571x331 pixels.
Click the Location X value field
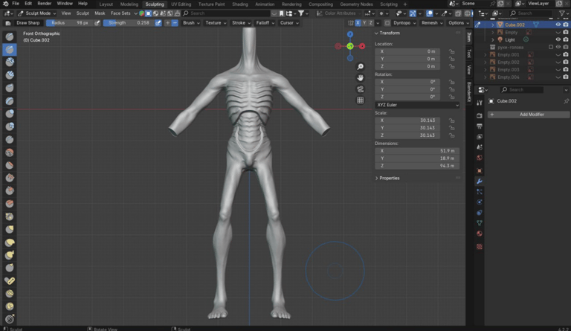pos(407,51)
